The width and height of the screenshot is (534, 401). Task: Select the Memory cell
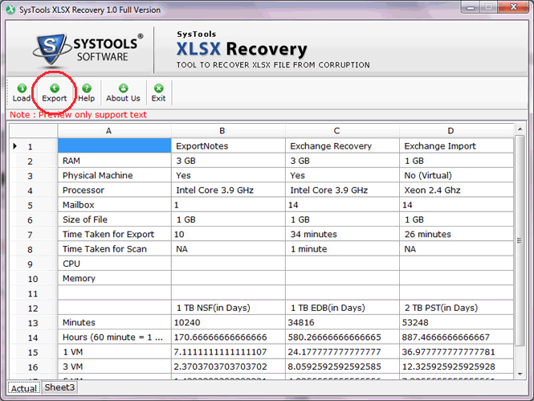pos(114,278)
